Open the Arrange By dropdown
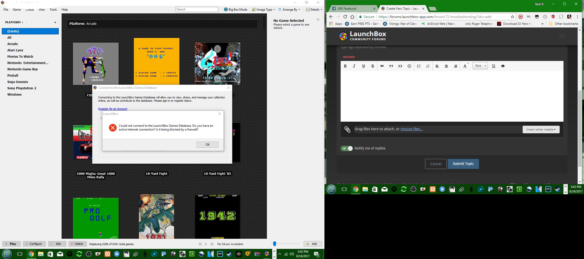The height and width of the screenshot is (259, 584). [x=289, y=10]
